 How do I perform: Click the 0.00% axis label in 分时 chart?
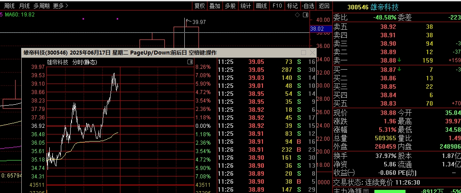[x=203, y=126]
